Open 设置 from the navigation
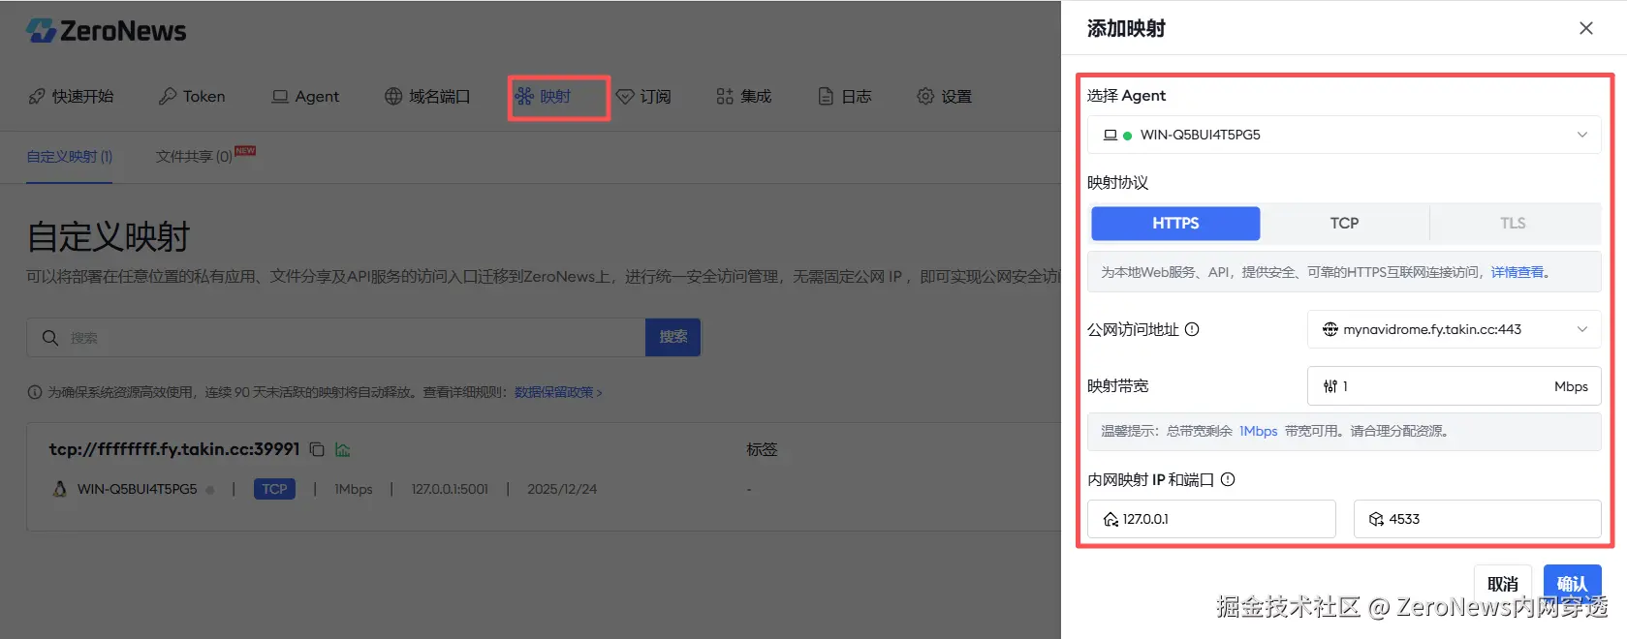 [945, 96]
